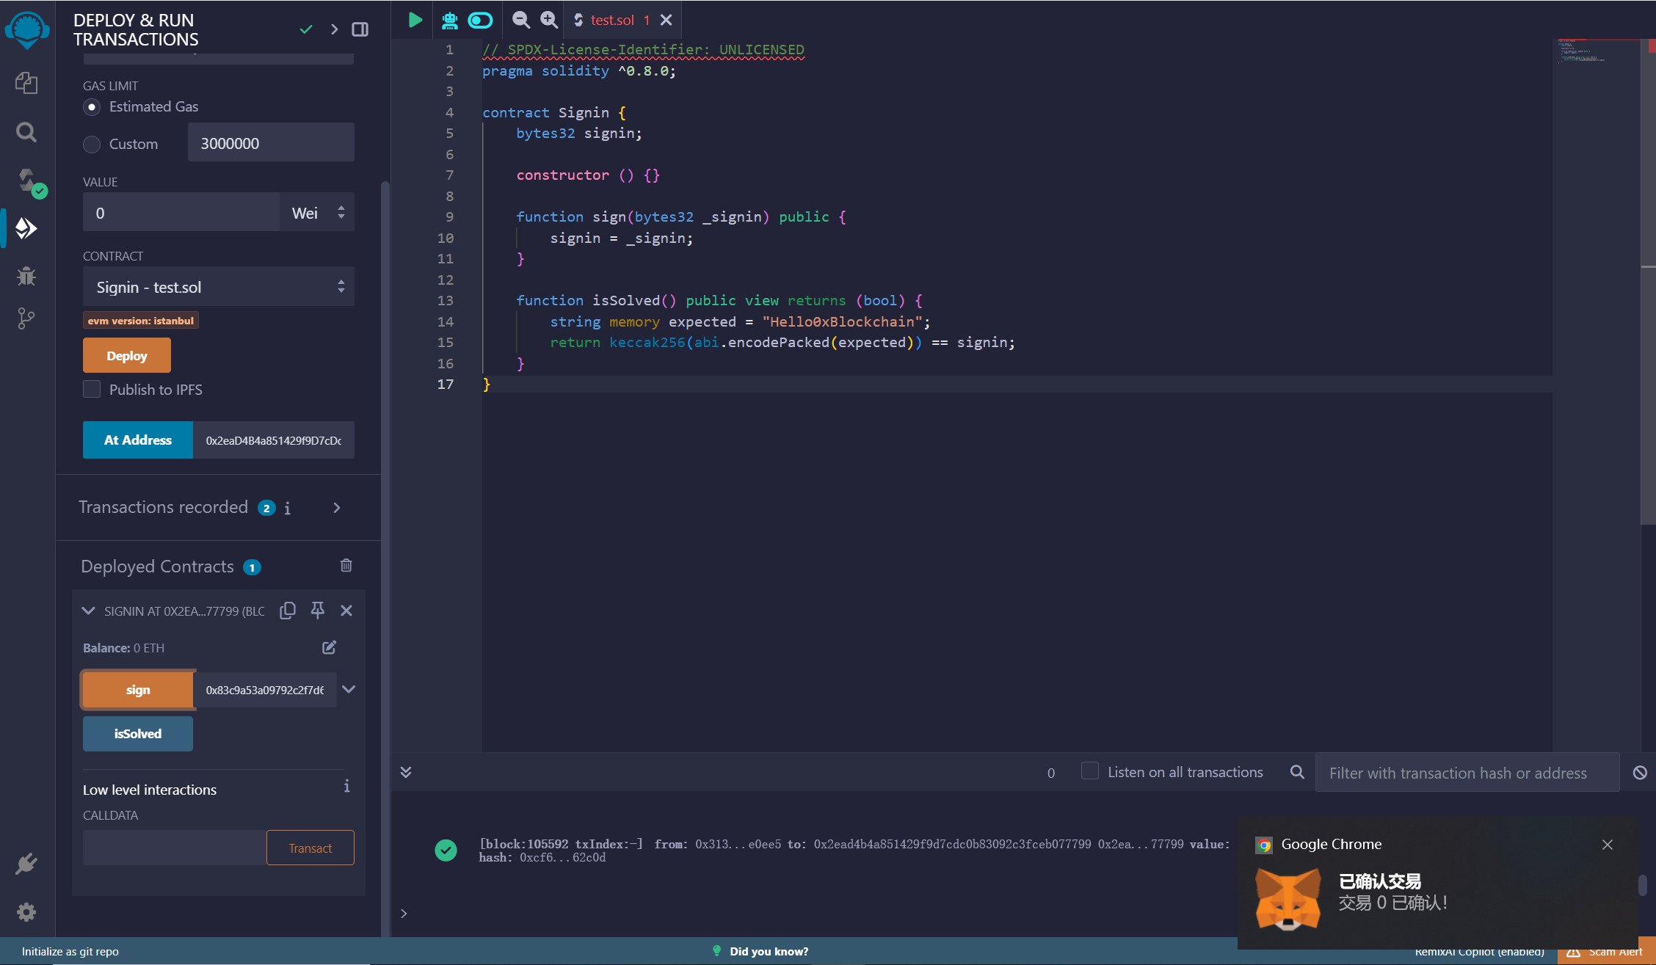The width and height of the screenshot is (1656, 965).
Task: Click the orange sign function button
Action: [x=138, y=690]
